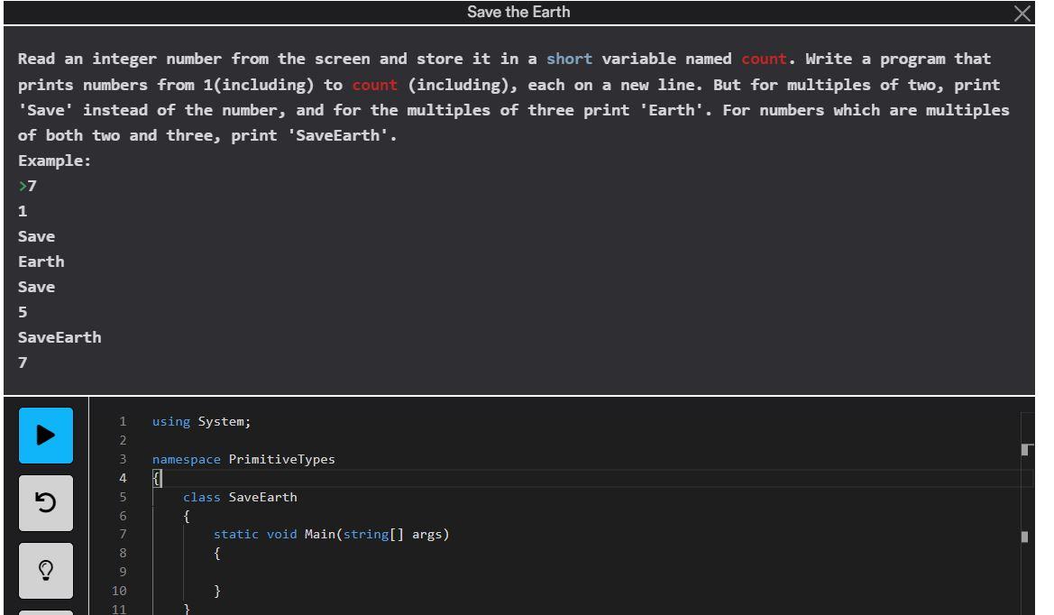Viewport: 1054px width, 615px height.
Task: Reset the code with the undo arrow button
Action: [x=45, y=503]
